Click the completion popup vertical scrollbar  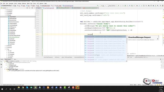click(127, 40)
